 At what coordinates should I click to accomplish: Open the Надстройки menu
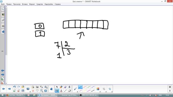coord(49,4)
